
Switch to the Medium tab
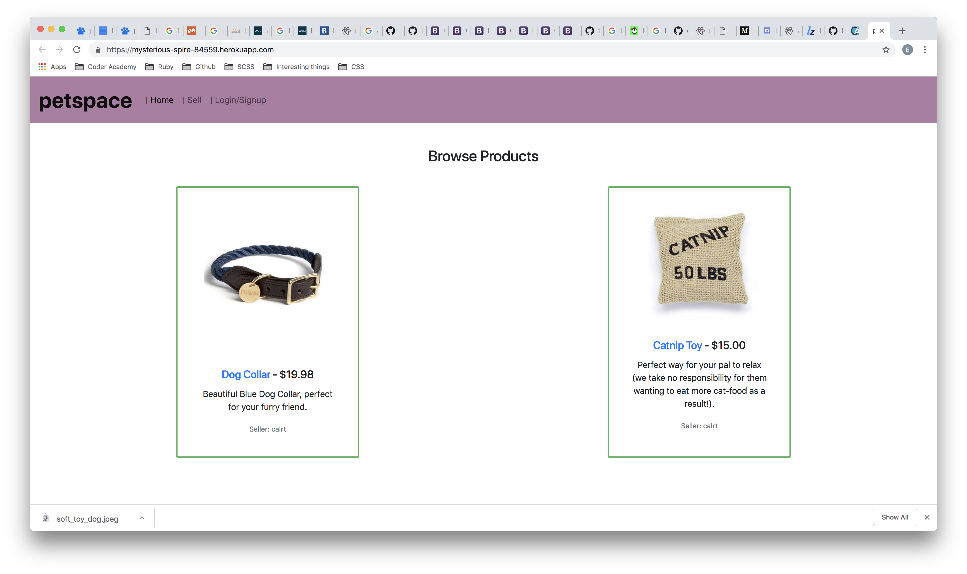(744, 31)
